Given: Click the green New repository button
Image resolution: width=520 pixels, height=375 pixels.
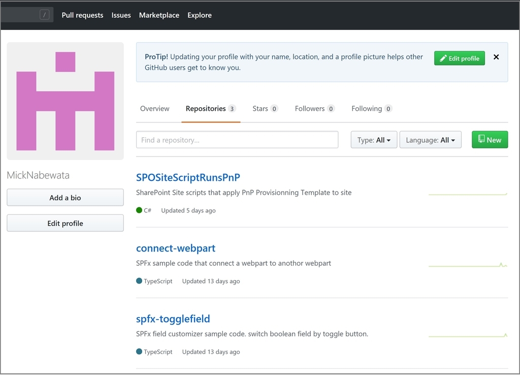Looking at the screenshot, I should coord(490,140).
